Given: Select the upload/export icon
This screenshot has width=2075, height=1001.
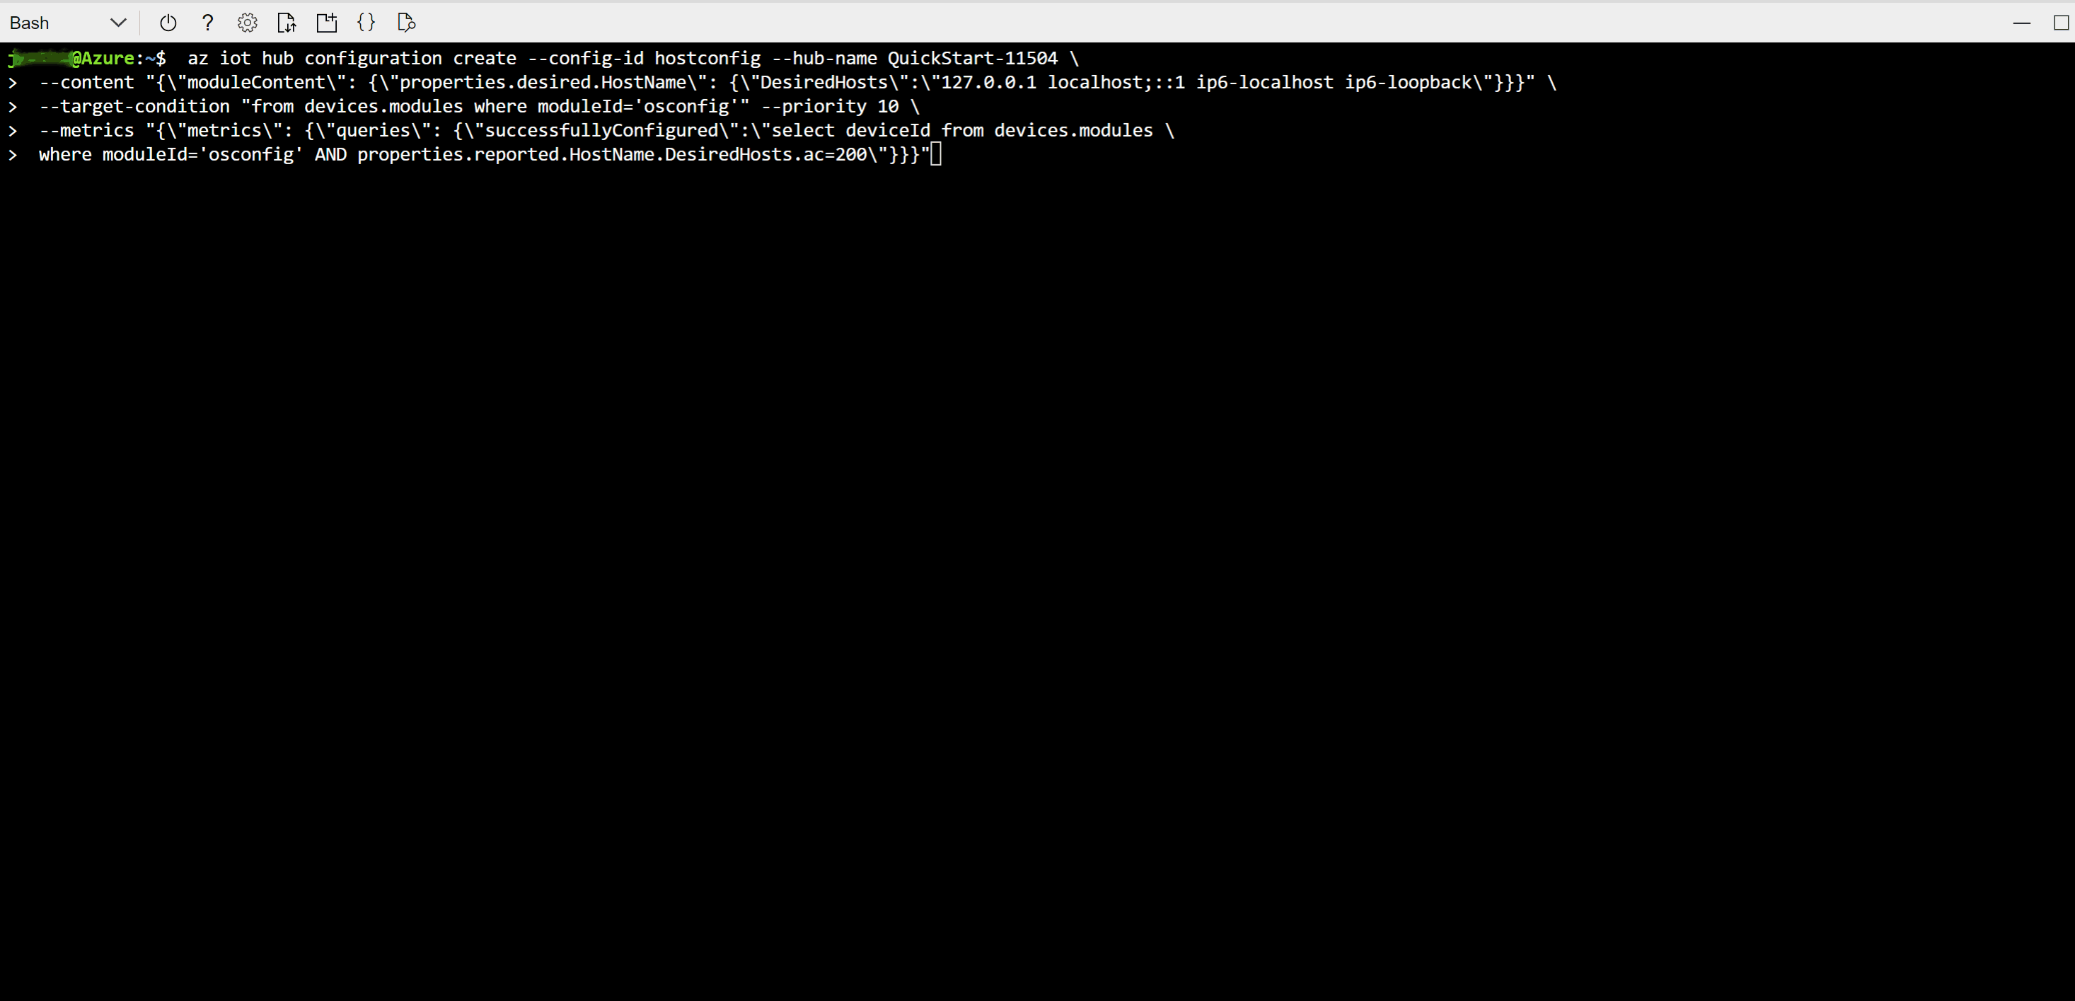Looking at the screenshot, I should click(287, 23).
